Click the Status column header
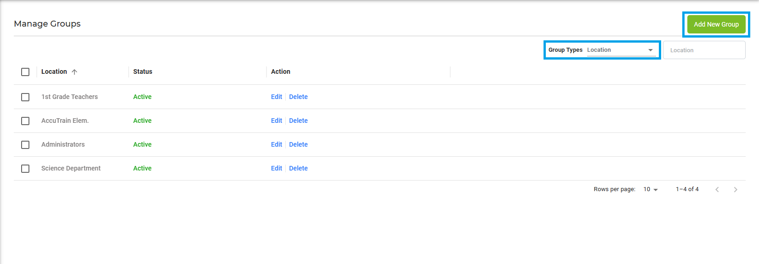 click(x=142, y=71)
